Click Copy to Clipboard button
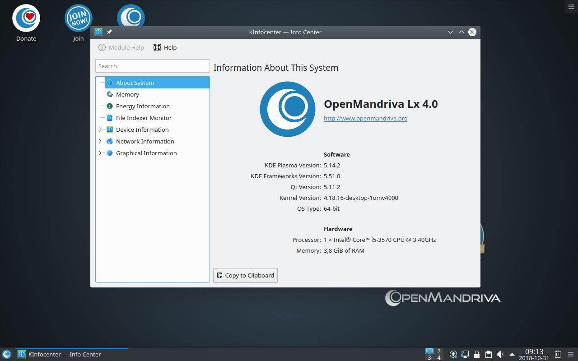 coord(245,275)
